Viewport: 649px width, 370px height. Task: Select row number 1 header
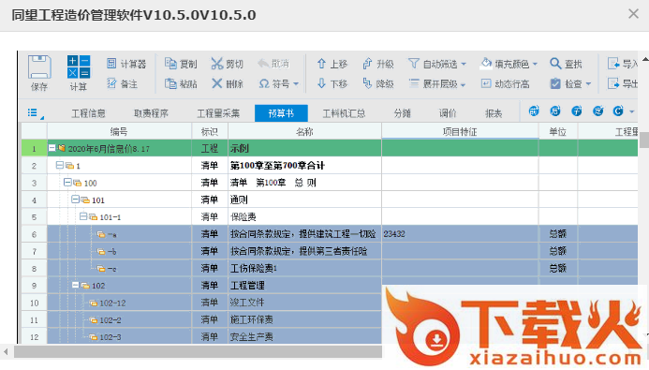[x=34, y=148]
